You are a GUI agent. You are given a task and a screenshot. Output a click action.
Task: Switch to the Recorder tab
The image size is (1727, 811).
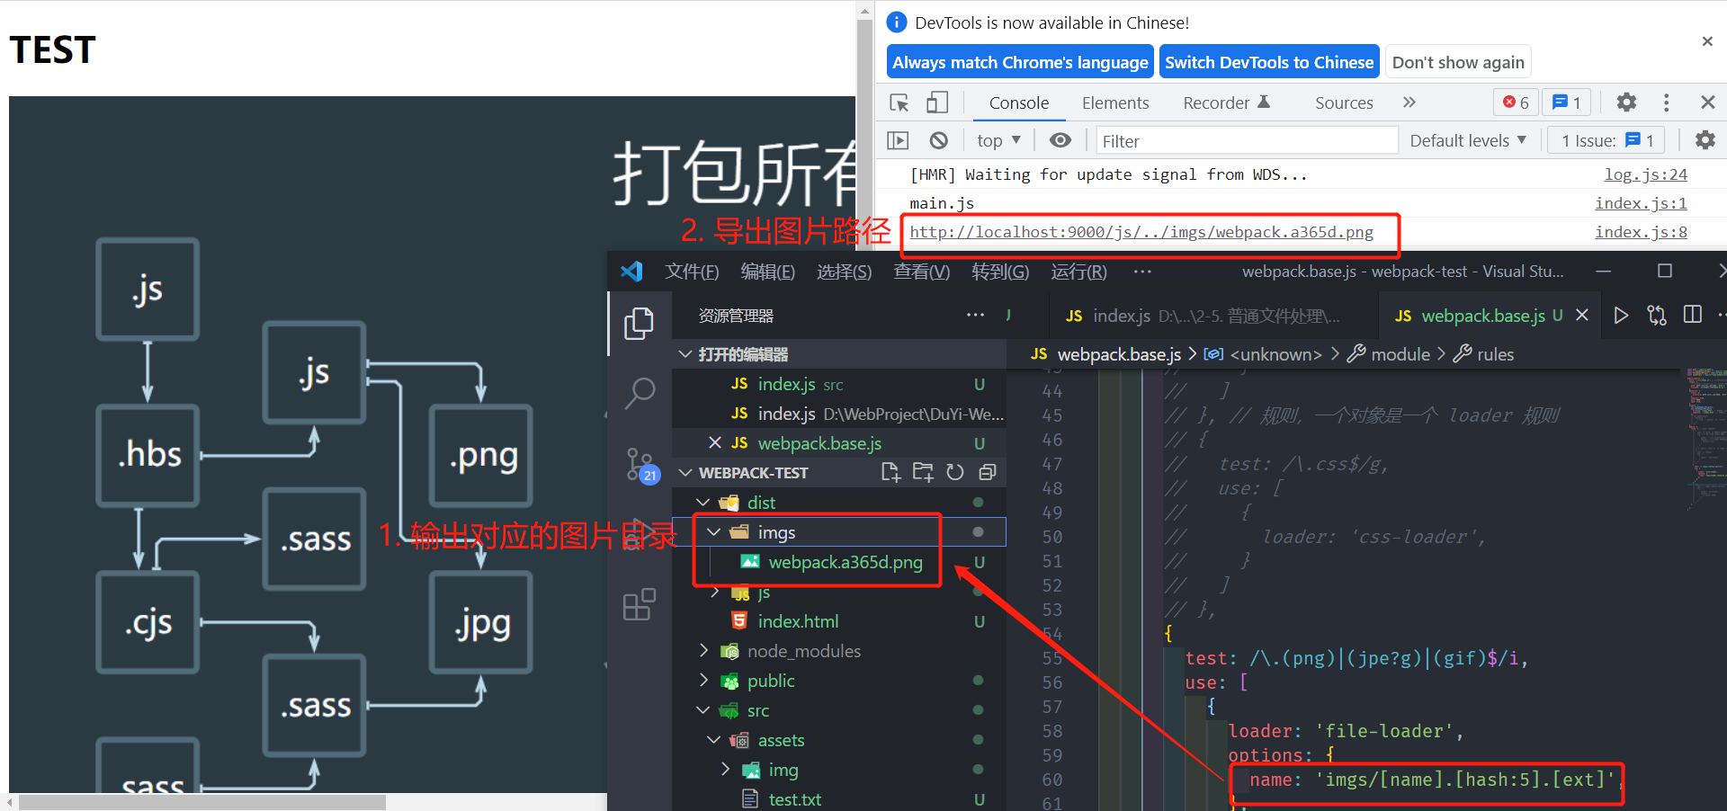pos(1226,102)
